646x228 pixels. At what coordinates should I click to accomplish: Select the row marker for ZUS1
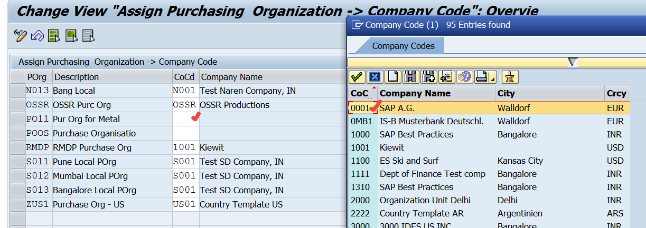point(17,204)
